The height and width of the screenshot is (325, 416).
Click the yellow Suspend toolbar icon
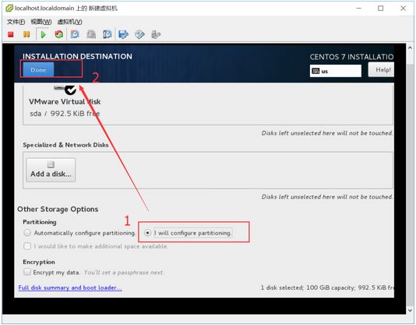tap(26, 34)
